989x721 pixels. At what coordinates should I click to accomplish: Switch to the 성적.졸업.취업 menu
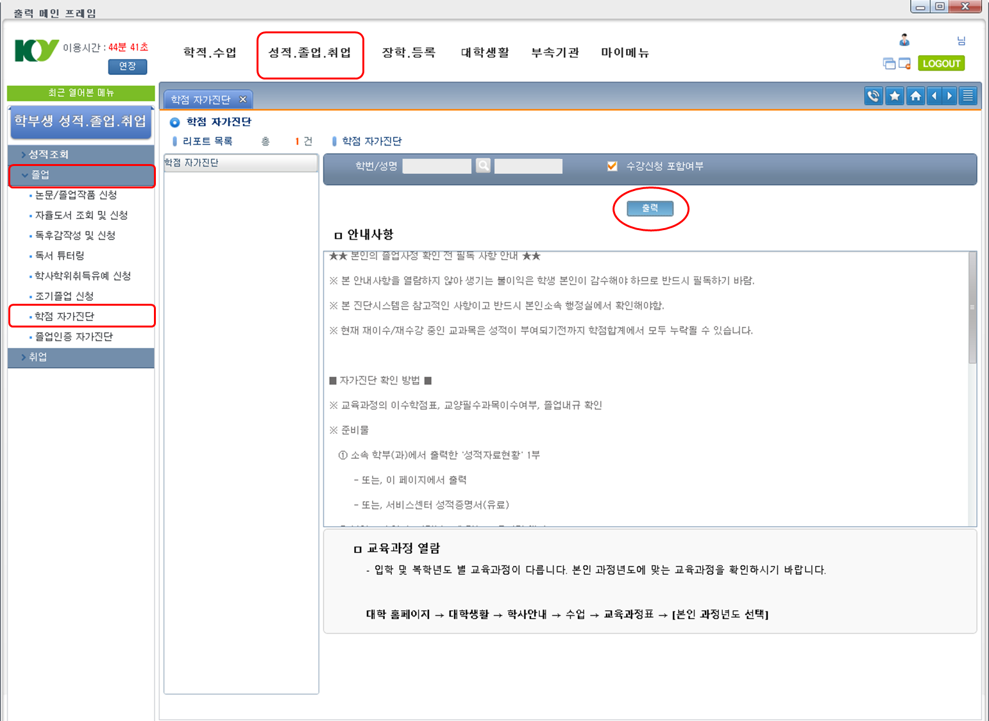click(x=310, y=53)
